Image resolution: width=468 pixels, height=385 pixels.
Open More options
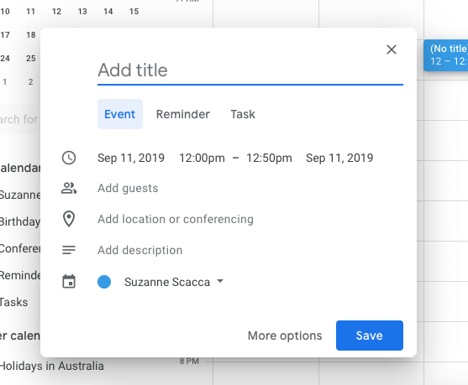click(285, 336)
